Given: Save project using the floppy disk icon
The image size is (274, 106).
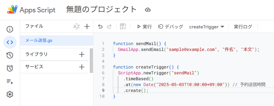Looking at the screenshot, I should (x=123, y=27).
